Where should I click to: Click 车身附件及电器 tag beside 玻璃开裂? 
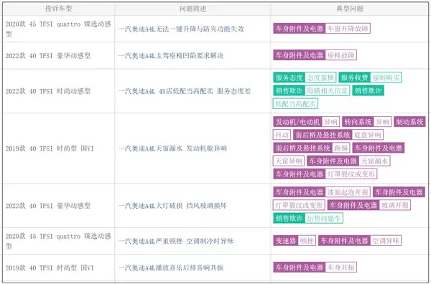(x=353, y=205)
